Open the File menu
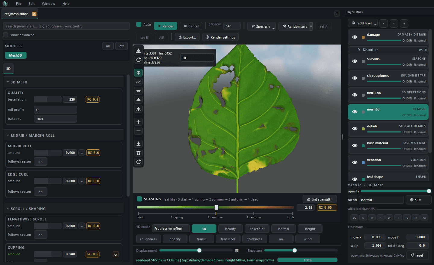The height and width of the screenshot is (265, 434). point(19,4)
